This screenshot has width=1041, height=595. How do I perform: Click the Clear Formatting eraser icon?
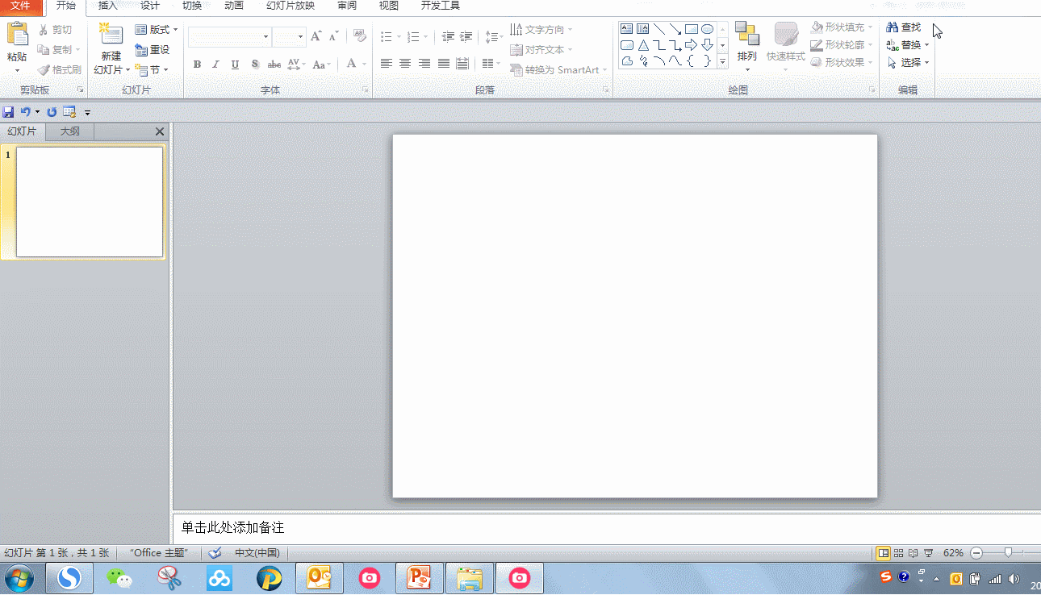[360, 36]
